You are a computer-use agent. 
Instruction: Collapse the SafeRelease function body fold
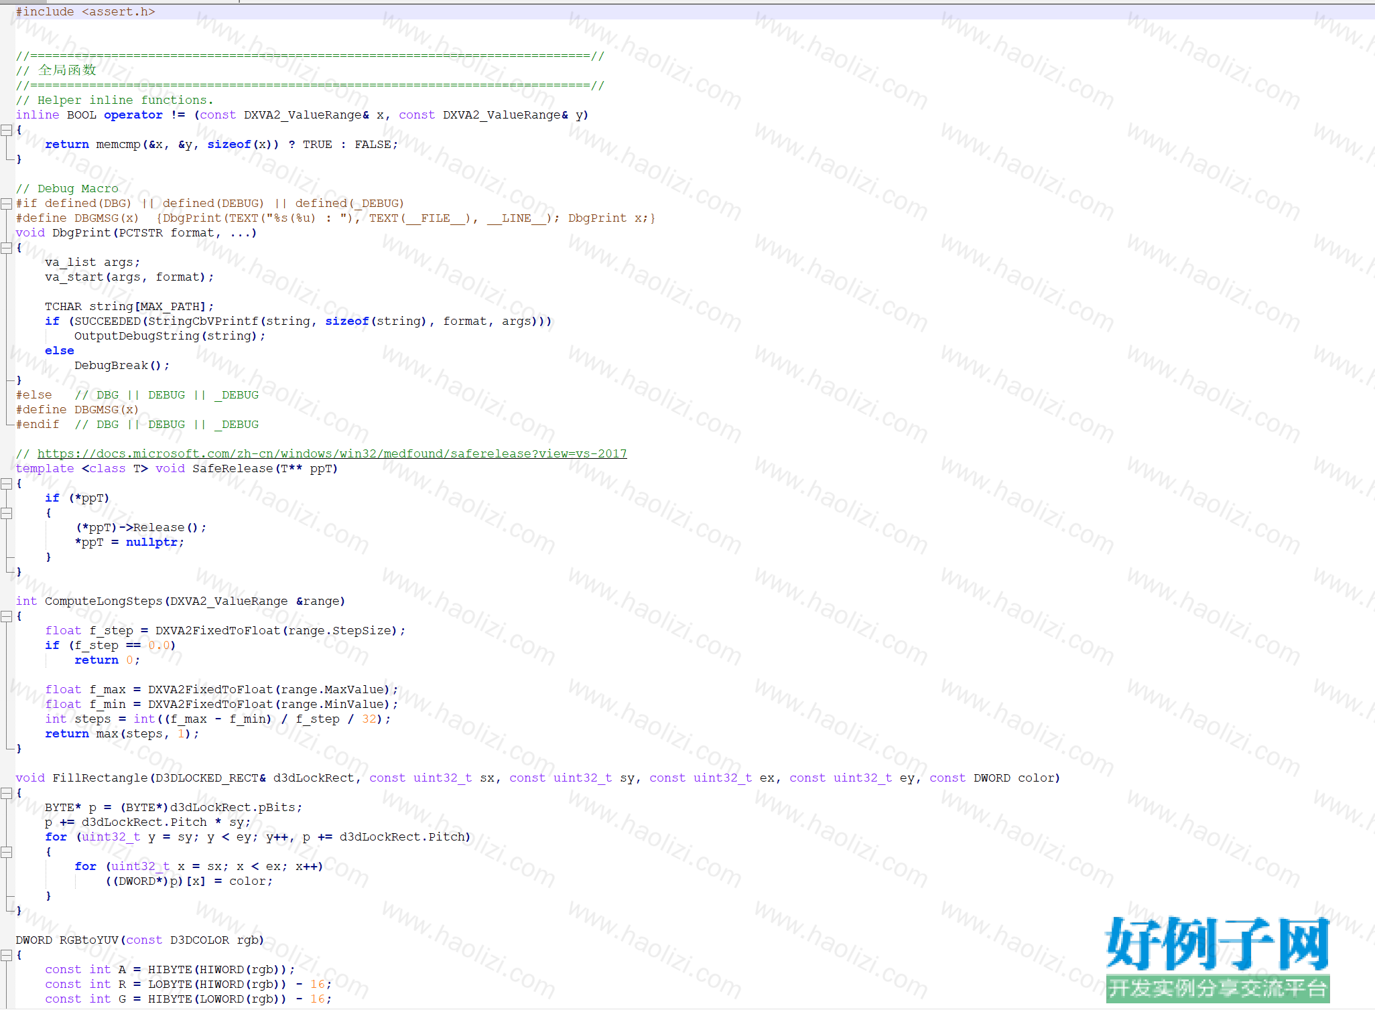[6, 484]
